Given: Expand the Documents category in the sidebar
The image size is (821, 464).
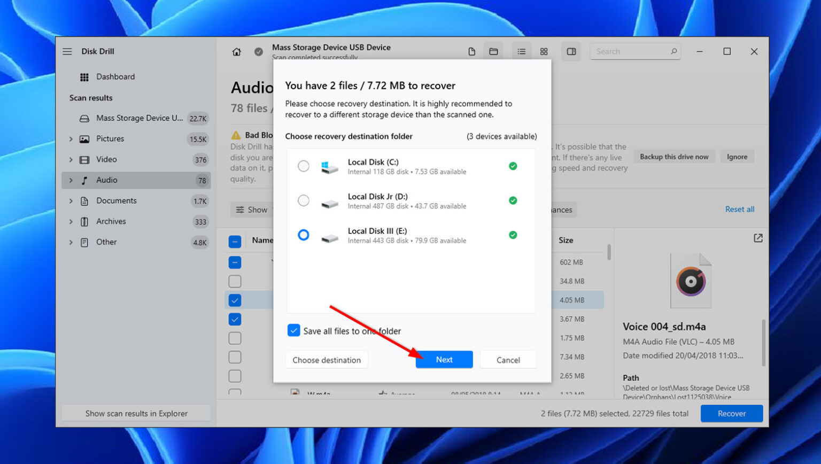Looking at the screenshot, I should pos(71,200).
